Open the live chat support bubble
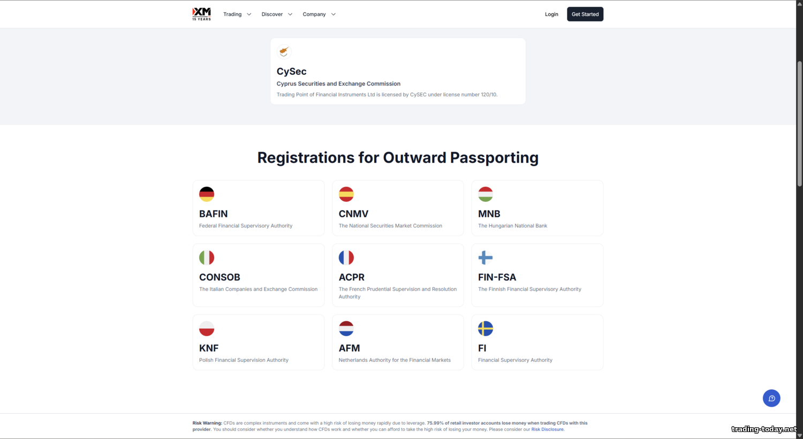 (x=771, y=398)
